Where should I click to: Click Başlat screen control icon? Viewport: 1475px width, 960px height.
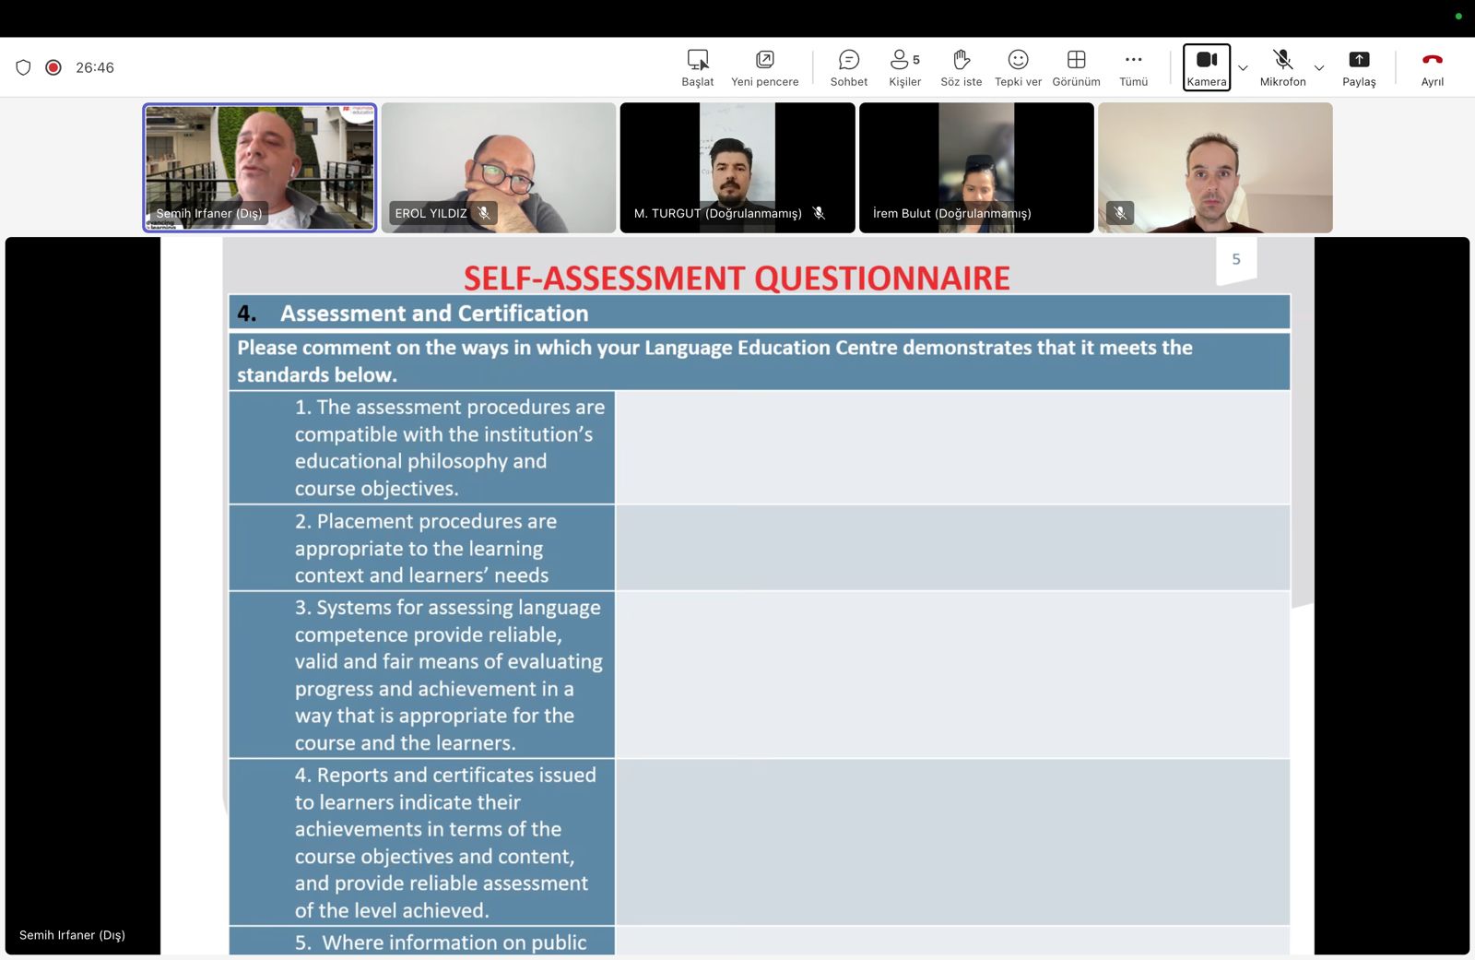click(698, 67)
